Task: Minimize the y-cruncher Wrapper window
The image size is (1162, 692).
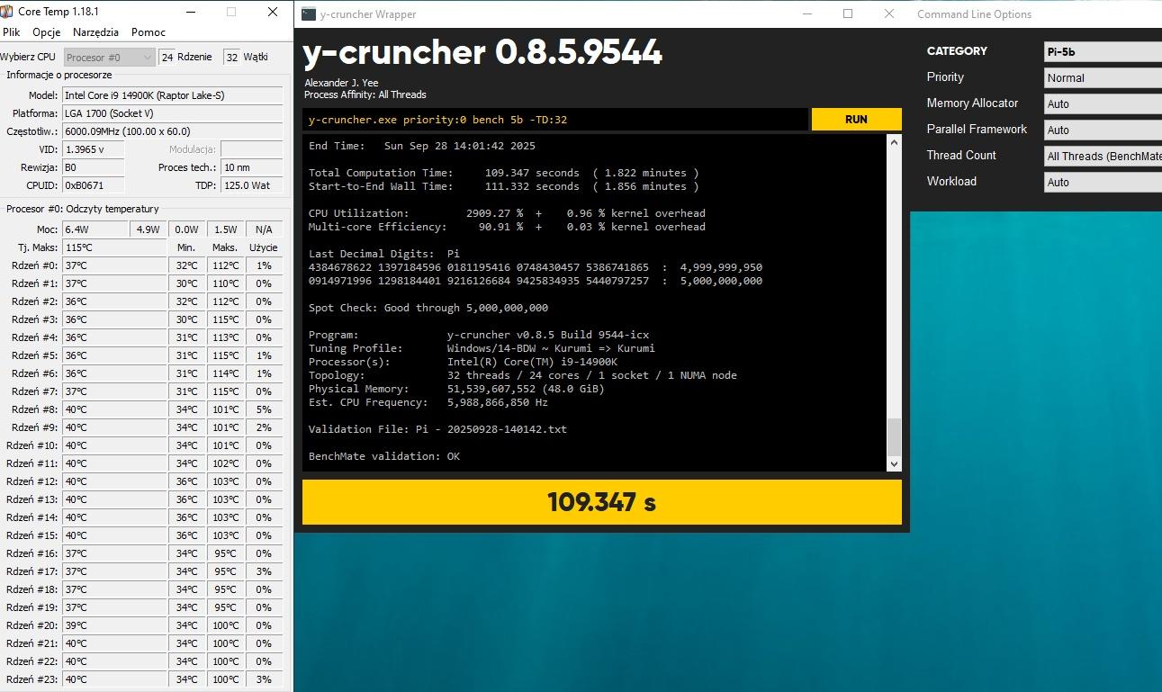Action: click(x=806, y=13)
